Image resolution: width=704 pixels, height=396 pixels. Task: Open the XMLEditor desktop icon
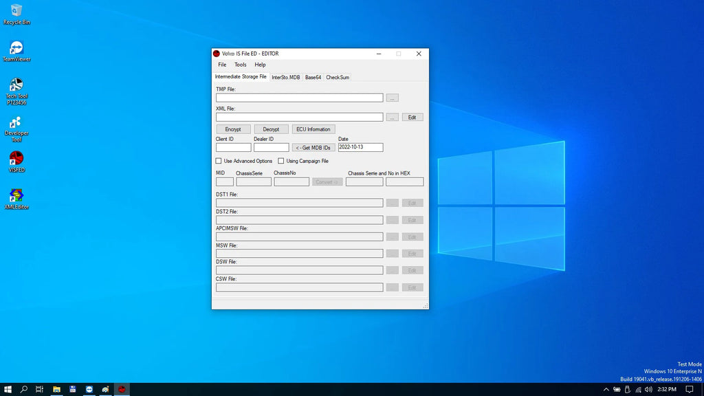tap(16, 199)
